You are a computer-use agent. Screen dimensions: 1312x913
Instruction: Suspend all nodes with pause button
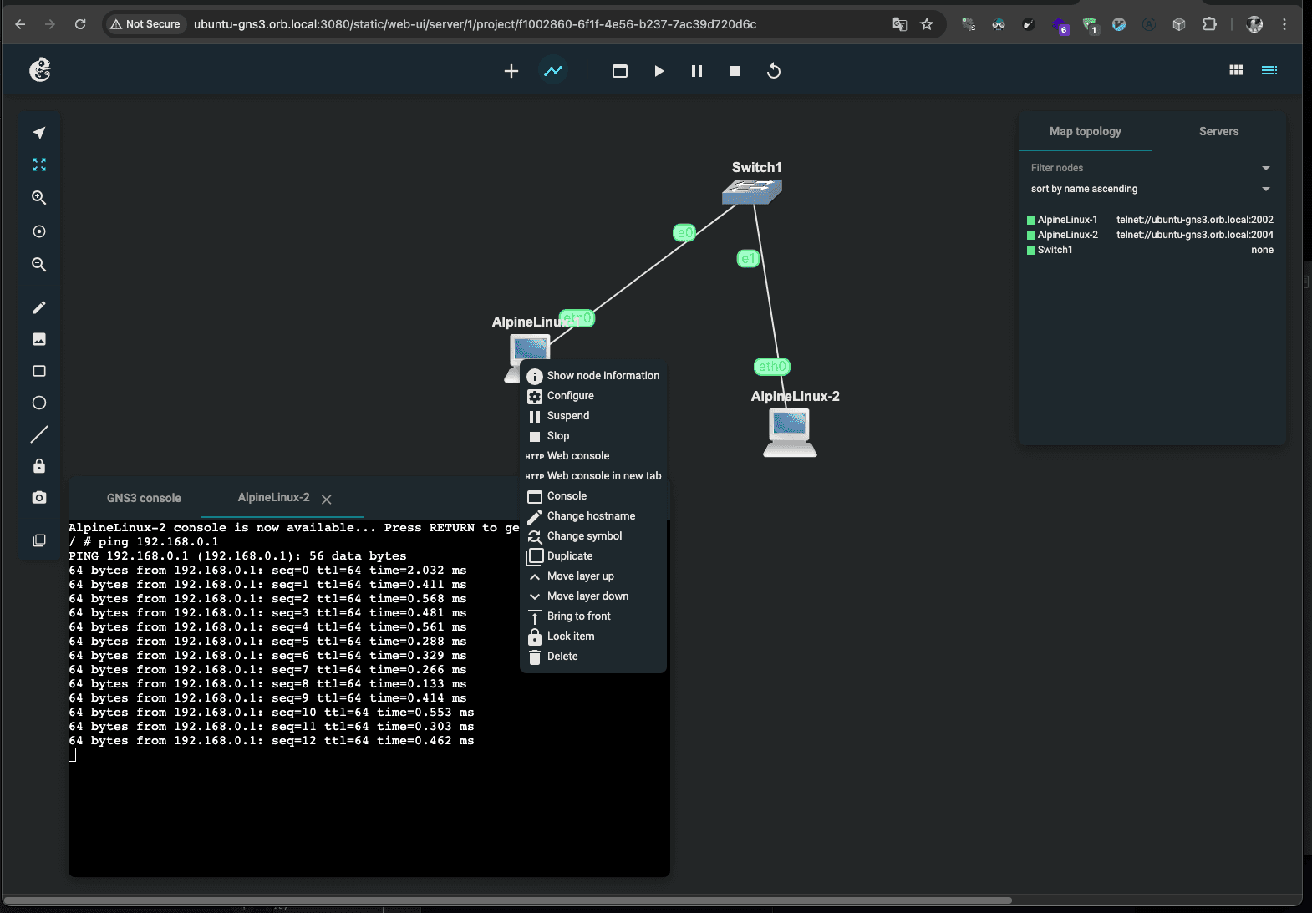(697, 71)
